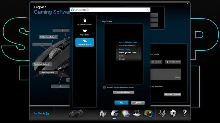220x123 pixels.
Task: Open the input analysis heatmap icon
Action: tap(148, 113)
